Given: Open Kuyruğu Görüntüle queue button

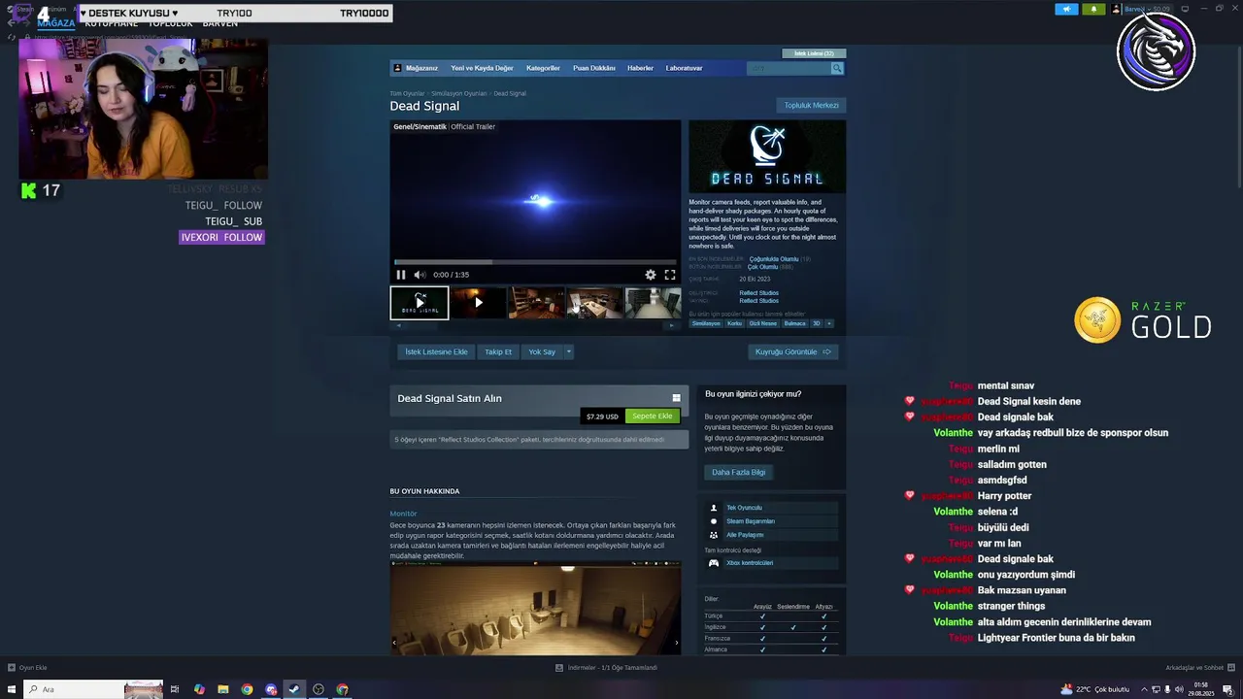Looking at the screenshot, I should tap(792, 351).
